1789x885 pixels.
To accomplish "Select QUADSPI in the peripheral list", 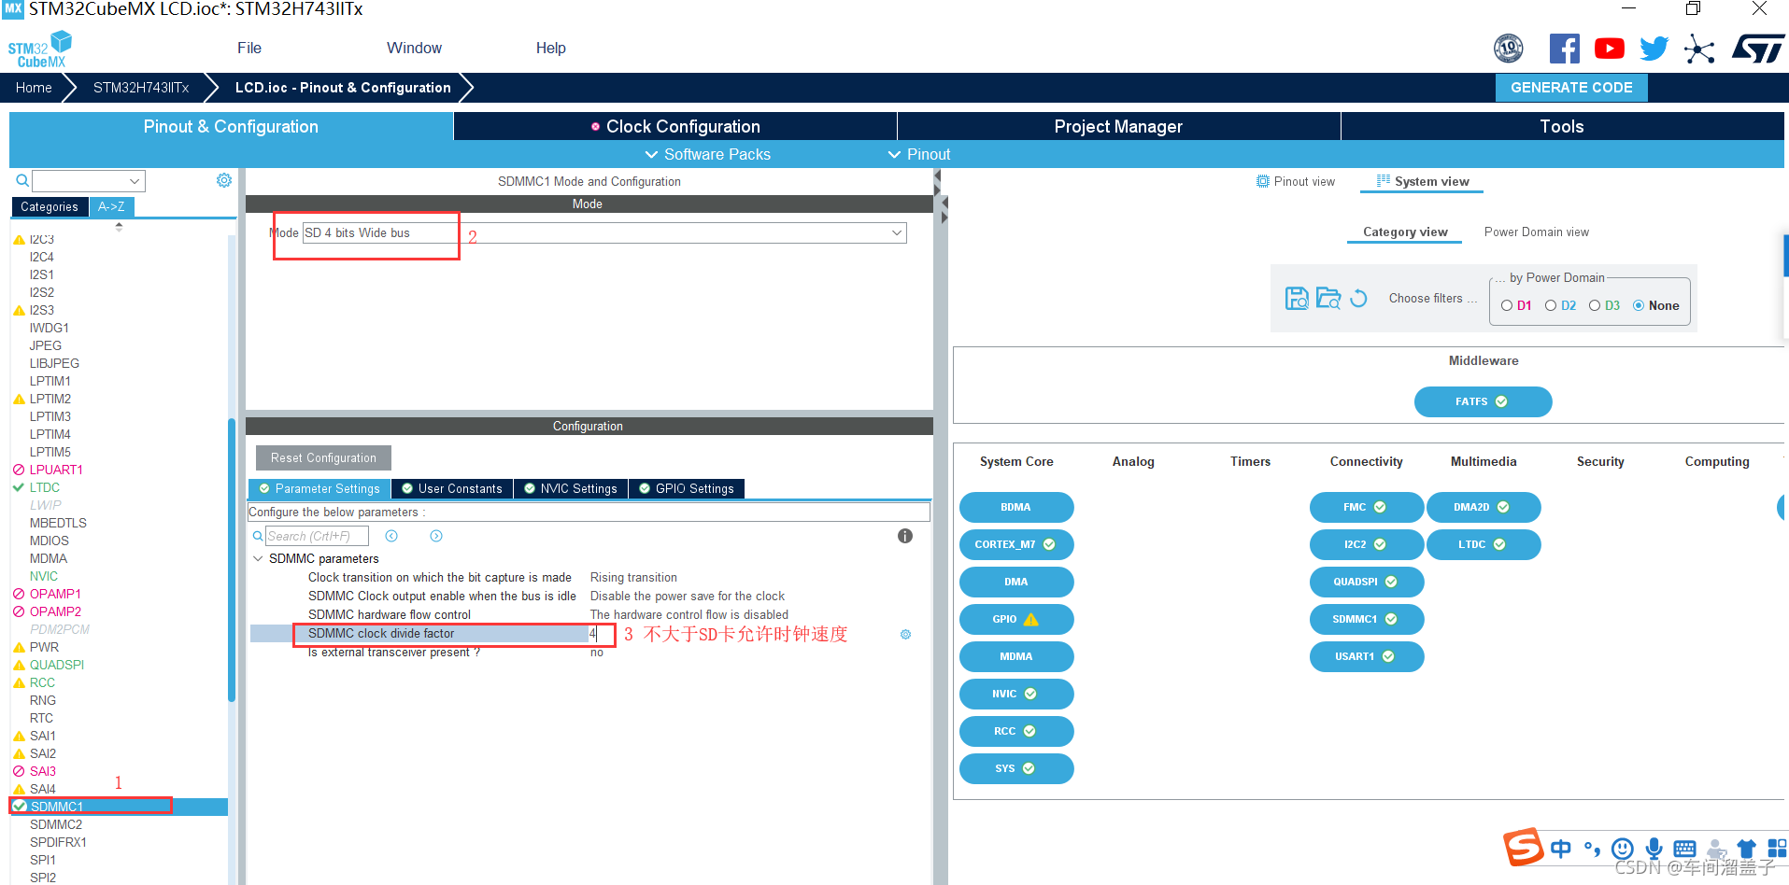I will [57, 665].
